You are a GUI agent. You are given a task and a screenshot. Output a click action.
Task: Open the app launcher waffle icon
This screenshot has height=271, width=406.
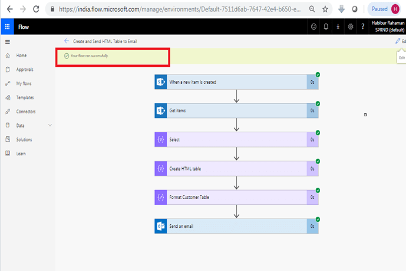(x=7, y=27)
